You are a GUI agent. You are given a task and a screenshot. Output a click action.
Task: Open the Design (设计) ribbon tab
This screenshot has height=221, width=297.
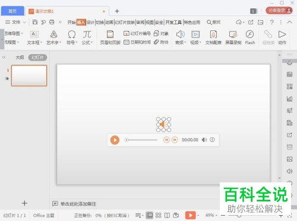point(91,23)
